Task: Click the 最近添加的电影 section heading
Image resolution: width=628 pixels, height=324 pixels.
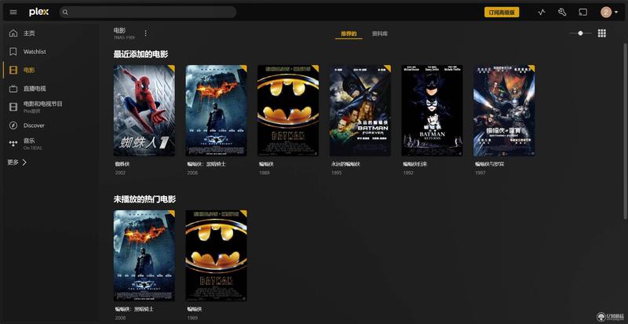Action: pos(141,54)
